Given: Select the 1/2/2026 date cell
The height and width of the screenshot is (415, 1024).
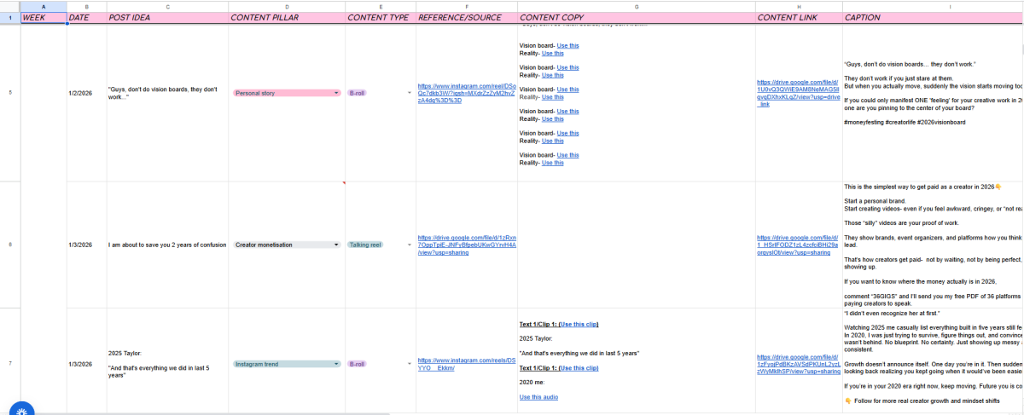Looking at the screenshot, I should pos(86,93).
